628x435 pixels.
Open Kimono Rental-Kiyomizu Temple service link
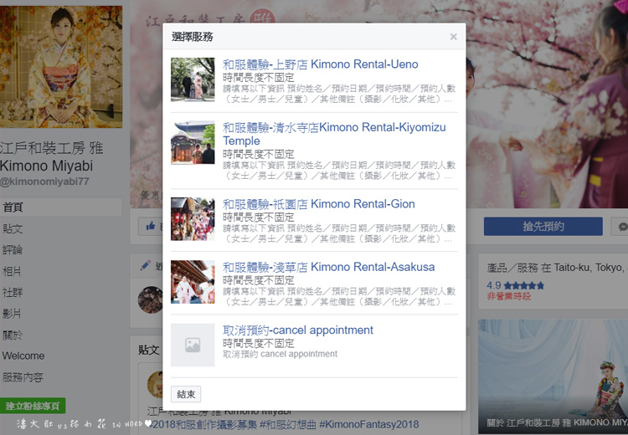(334, 134)
